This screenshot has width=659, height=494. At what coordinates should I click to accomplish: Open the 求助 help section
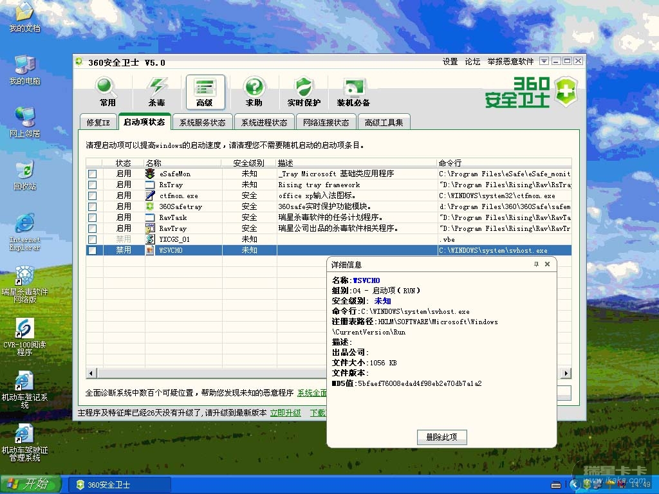254,92
